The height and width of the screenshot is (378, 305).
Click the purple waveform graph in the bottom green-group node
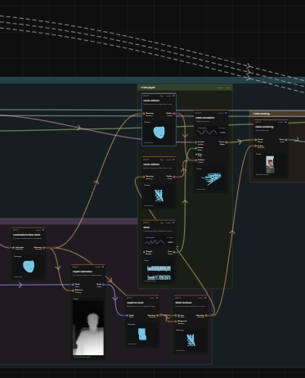click(x=155, y=242)
